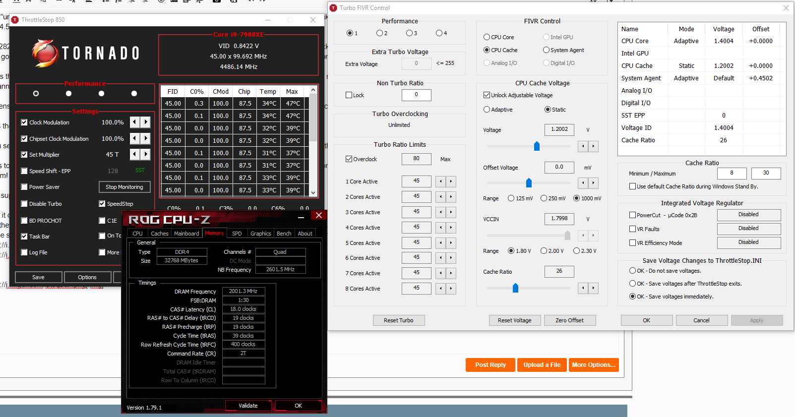This screenshot has height=417, width=795.
Task: Click the Turbo FIVR Control title bar icon
Action: pos(333,8)
